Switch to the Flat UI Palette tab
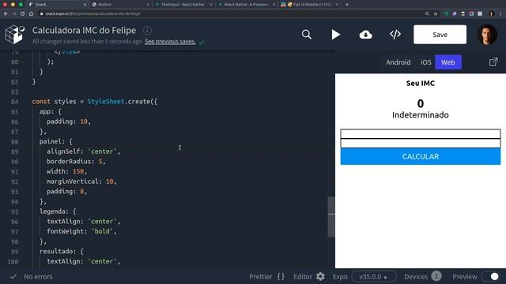Screen dimensions: 506x284 [x=309, y=5]
